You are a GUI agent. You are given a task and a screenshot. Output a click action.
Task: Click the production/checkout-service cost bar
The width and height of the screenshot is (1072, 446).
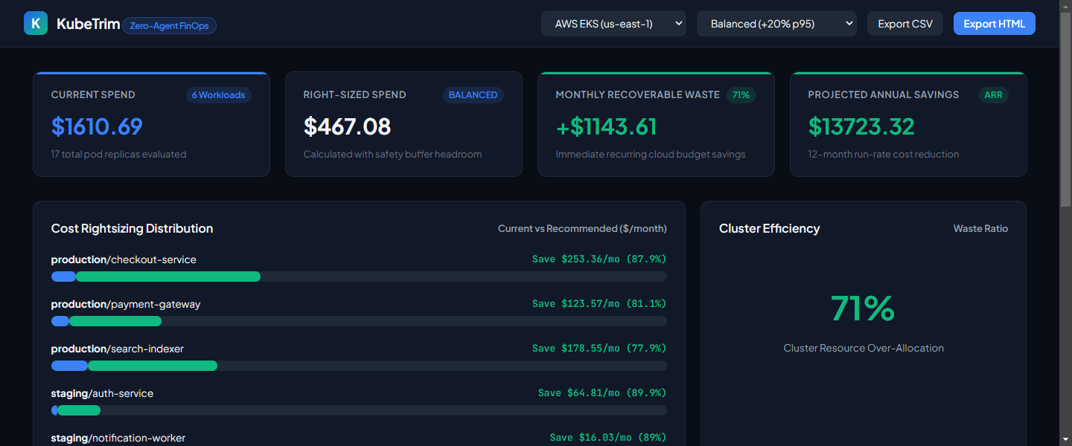point(359,277)
